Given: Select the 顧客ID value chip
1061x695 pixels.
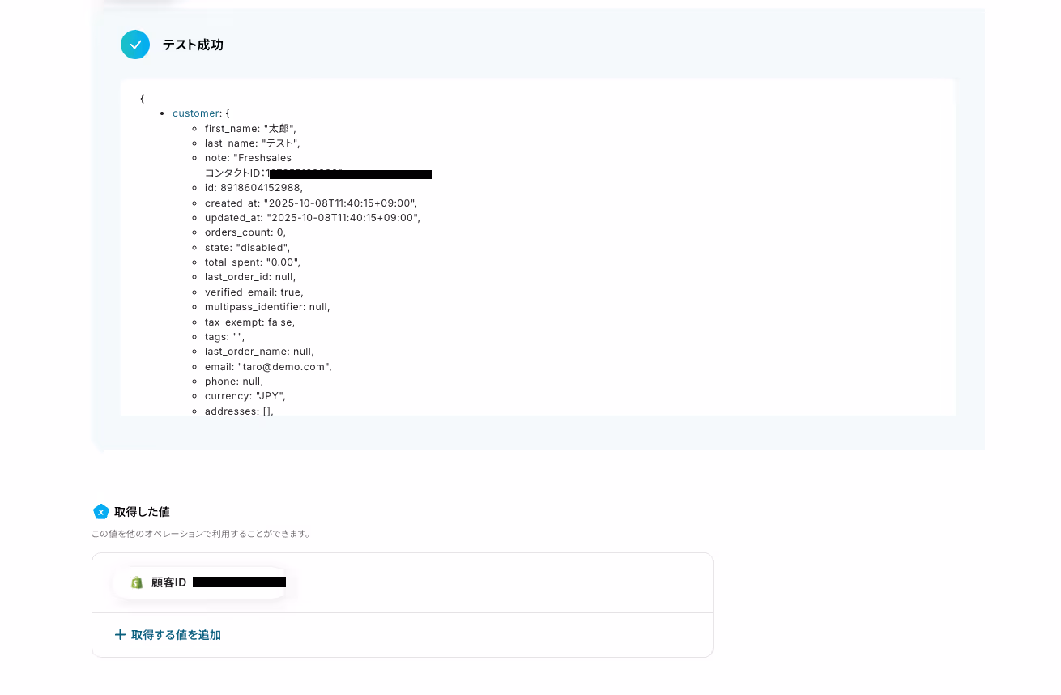Looking at the screenshot, I should [200, 582].
